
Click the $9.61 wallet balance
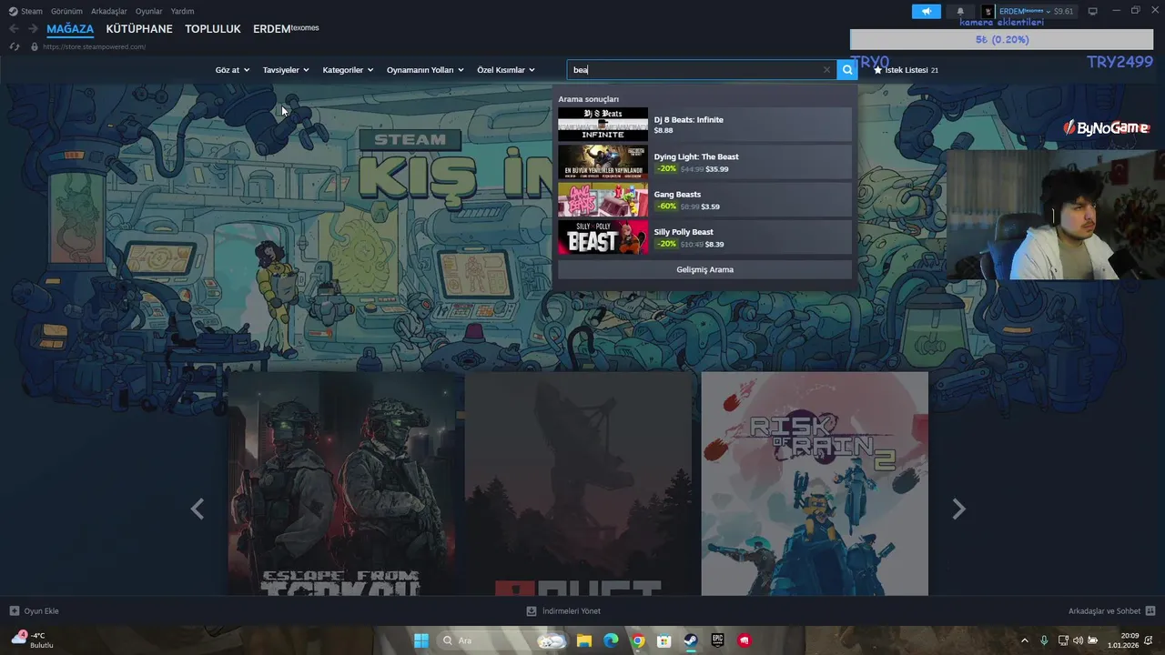click(x=1063, y=11)
